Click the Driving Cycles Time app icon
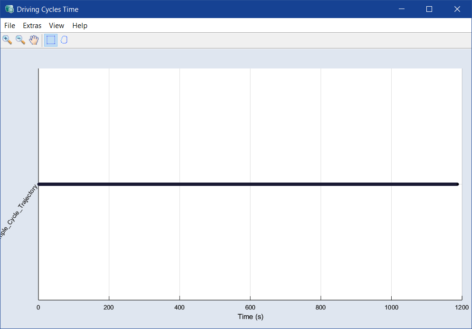The image size is (472, 329). coord(9,9)
